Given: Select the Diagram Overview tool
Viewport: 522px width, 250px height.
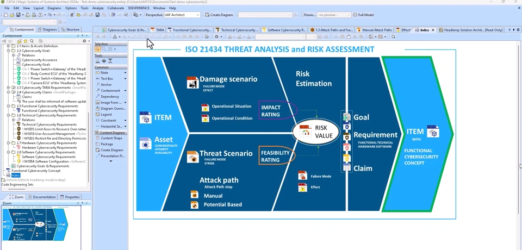Looking at the screenshot, I should [110, 109].
